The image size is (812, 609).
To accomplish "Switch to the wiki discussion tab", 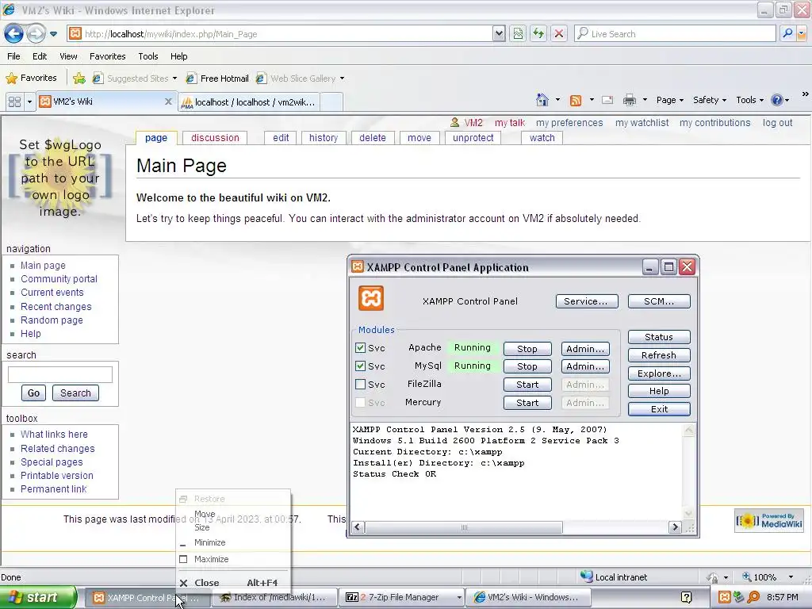I will pos(215,138).
